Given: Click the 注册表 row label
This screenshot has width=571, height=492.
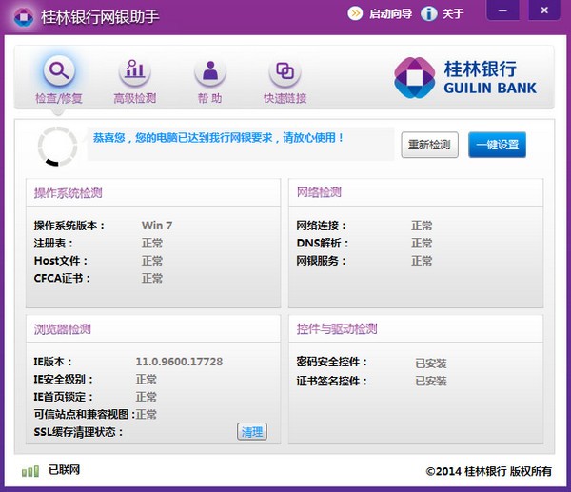Looking at the screenshot, I should 53,243.
